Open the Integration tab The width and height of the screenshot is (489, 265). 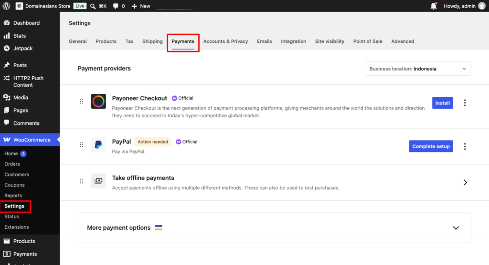pos(294,41)
